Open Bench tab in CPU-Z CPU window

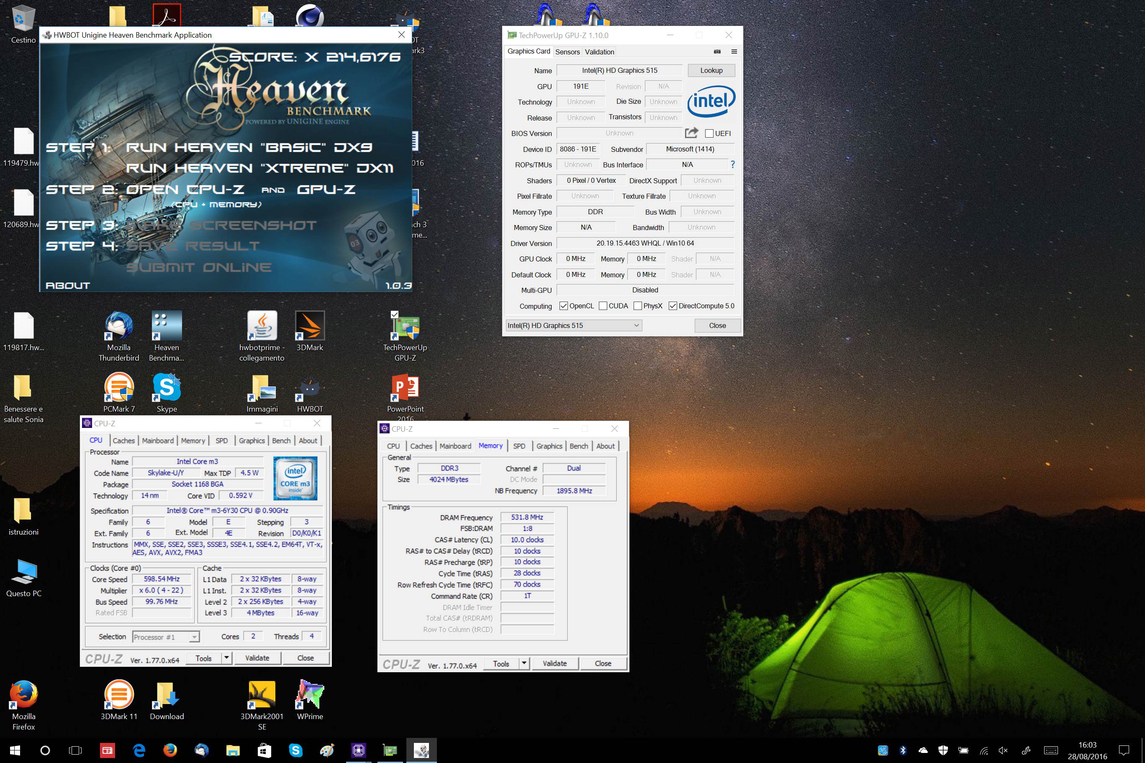tap(281, 440)
